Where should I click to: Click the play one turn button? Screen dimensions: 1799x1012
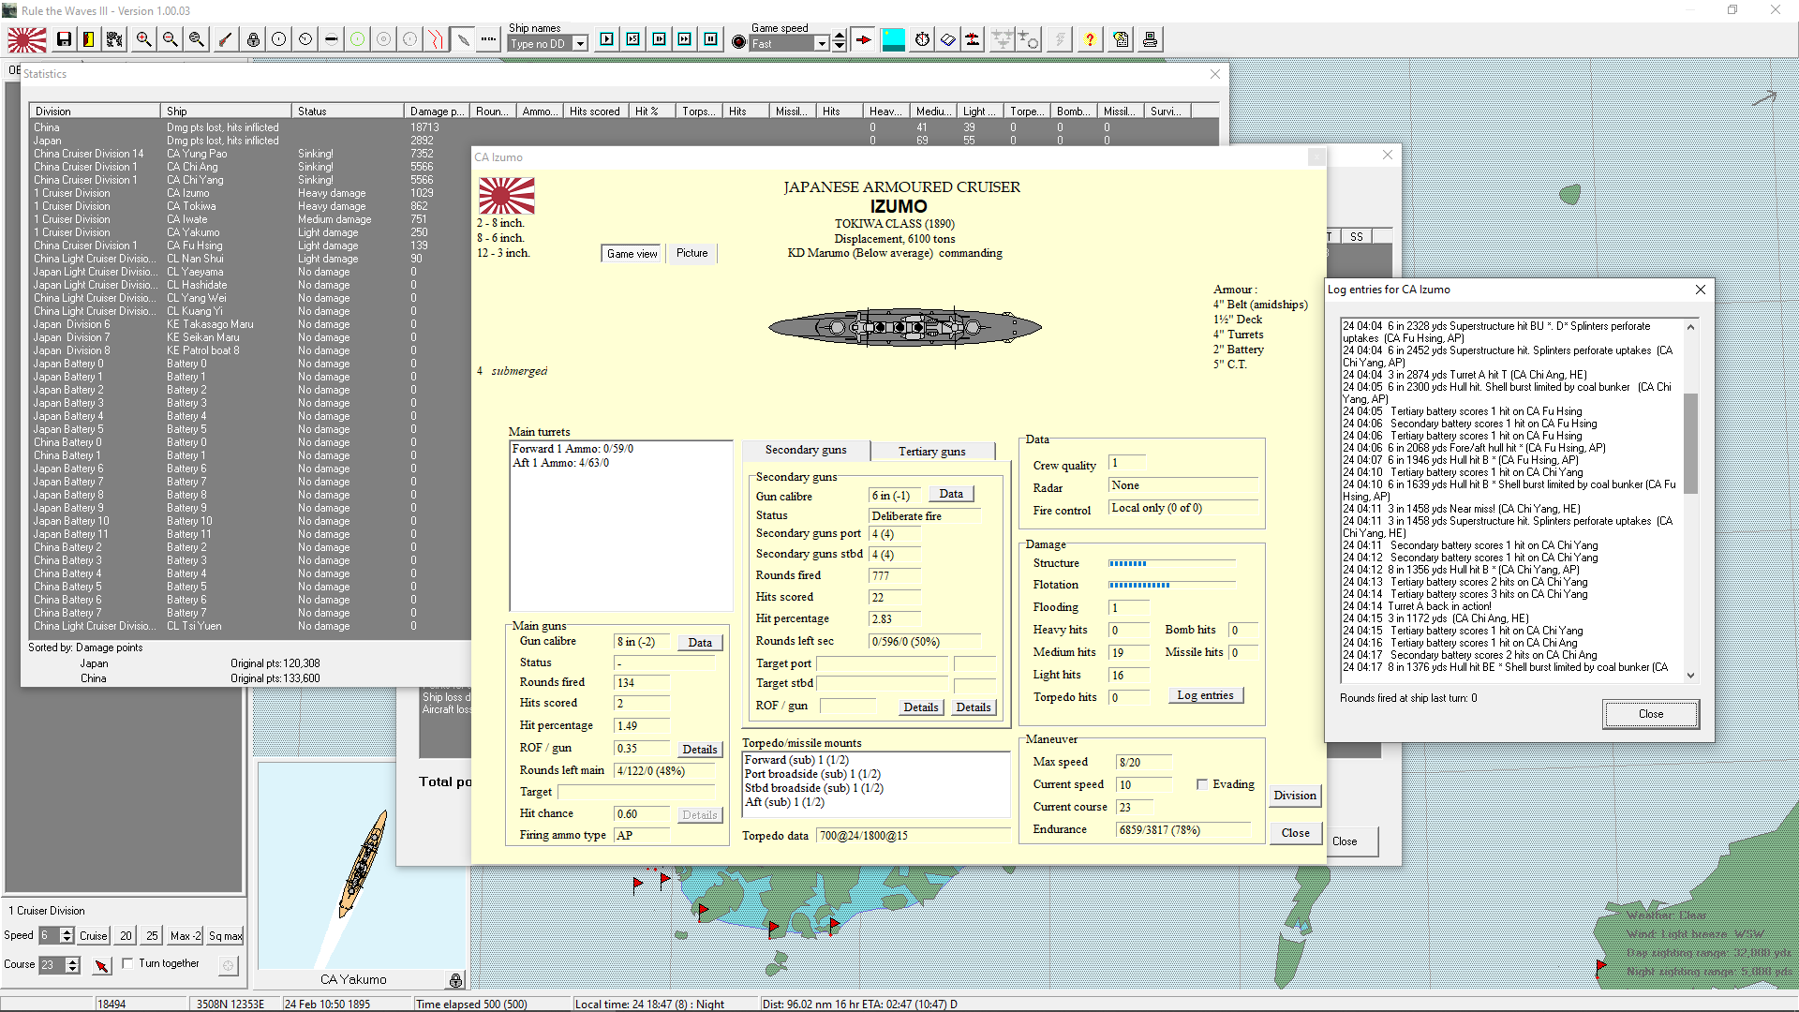pos(607,39)
